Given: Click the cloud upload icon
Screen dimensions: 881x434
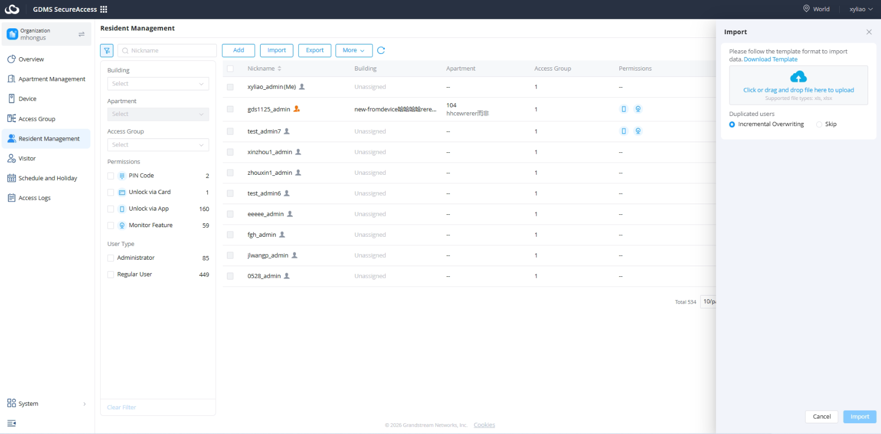Looking at the screenshot, I should click(x=799, y=76).
